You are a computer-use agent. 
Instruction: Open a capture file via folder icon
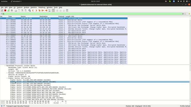click(x=16, y=11)
